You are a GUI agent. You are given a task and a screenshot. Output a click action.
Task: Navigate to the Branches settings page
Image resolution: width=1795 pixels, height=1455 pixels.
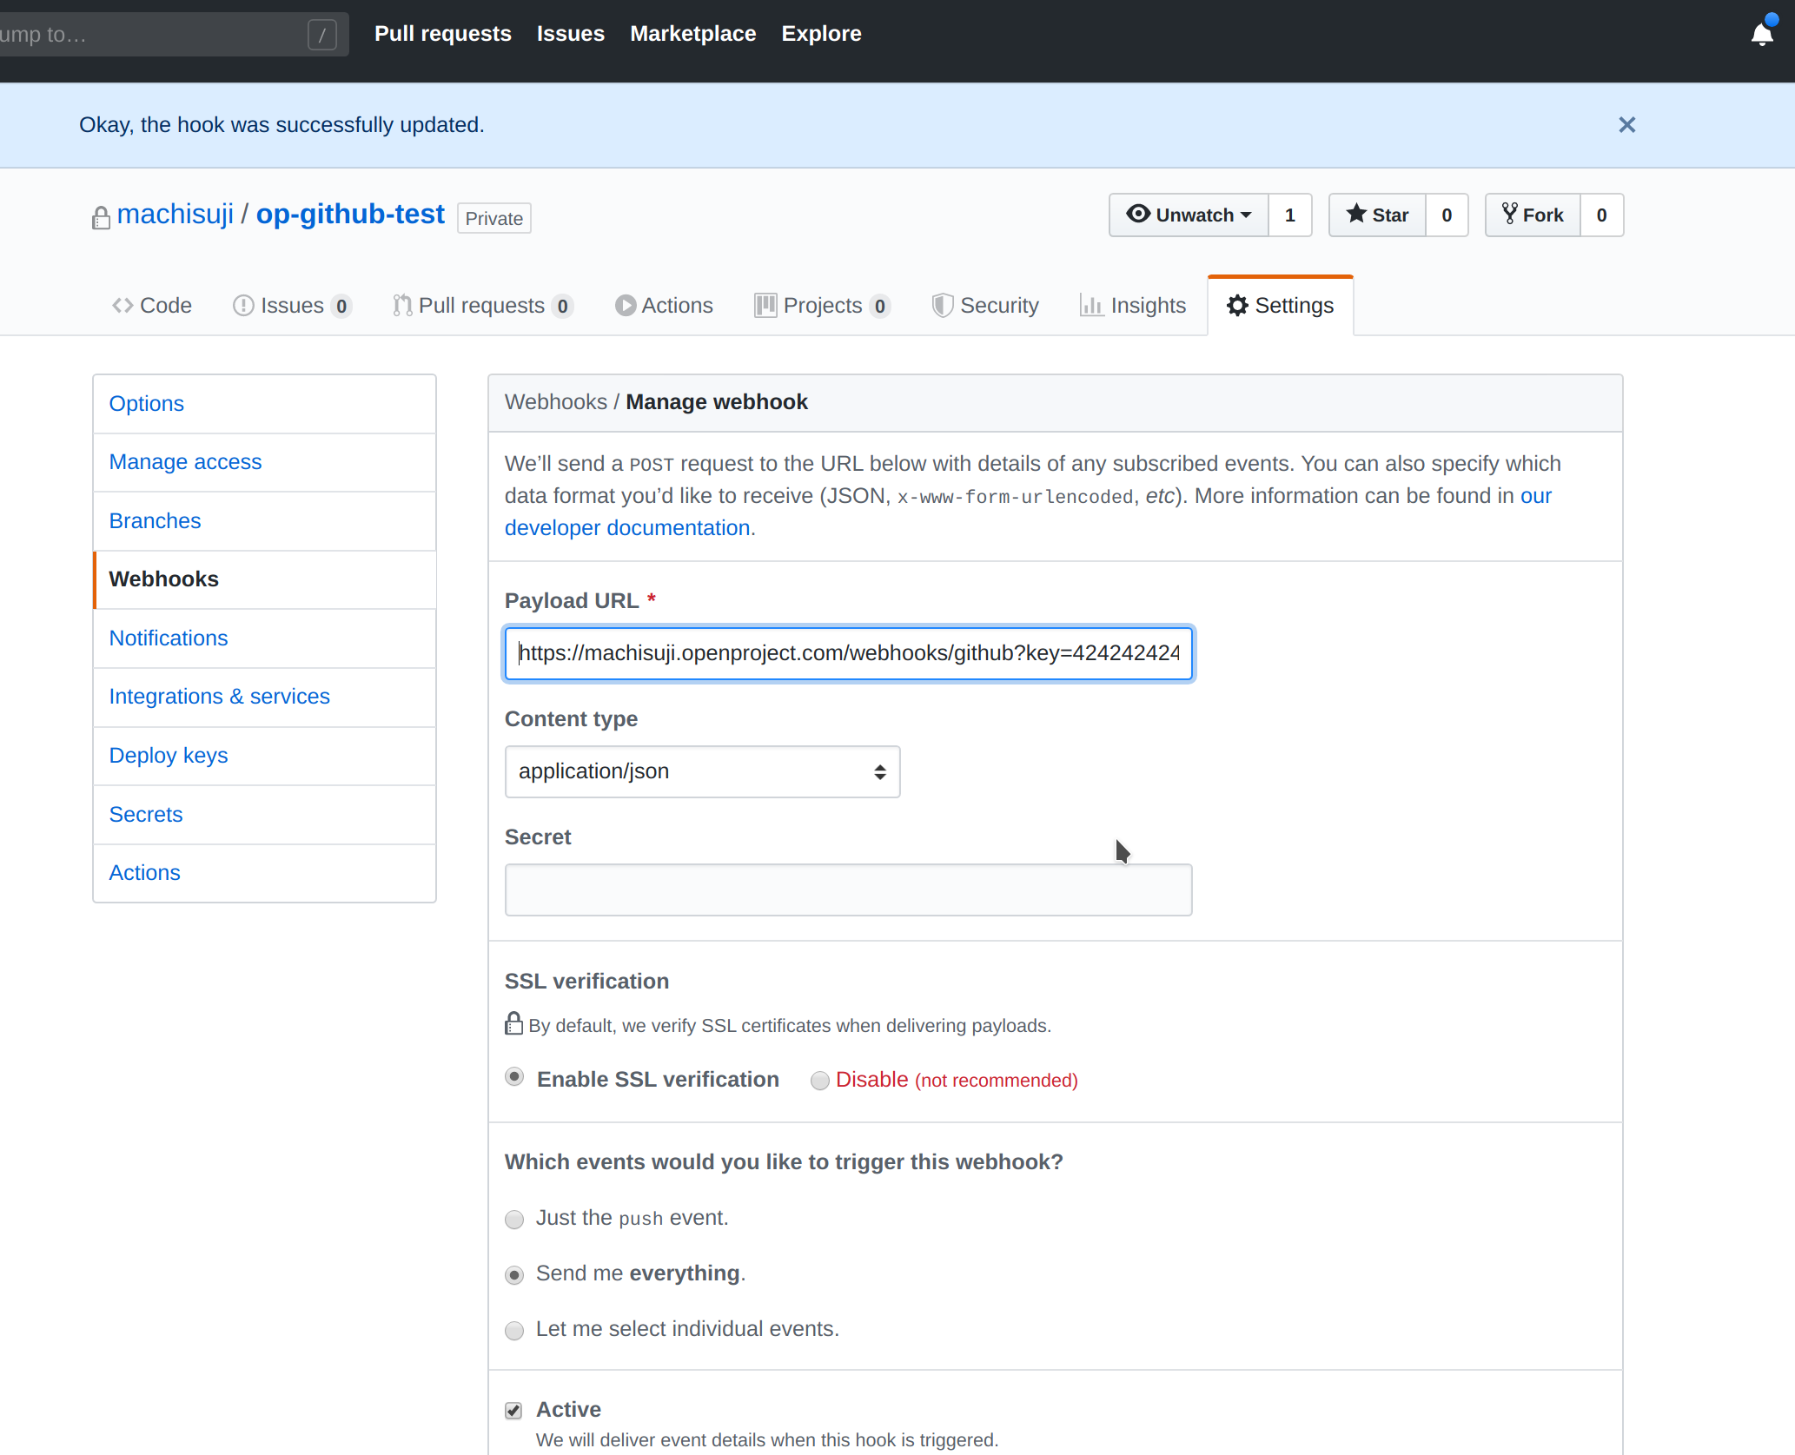156,521
